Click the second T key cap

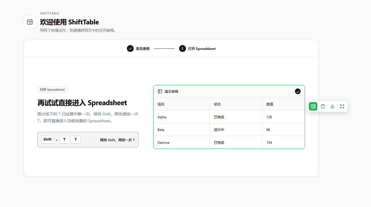pos(76,140)
